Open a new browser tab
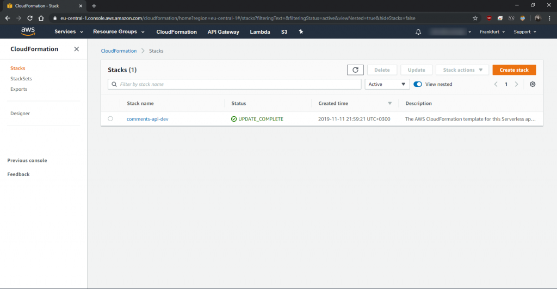This screenshot has height=289, width=557. click(94, 5)
